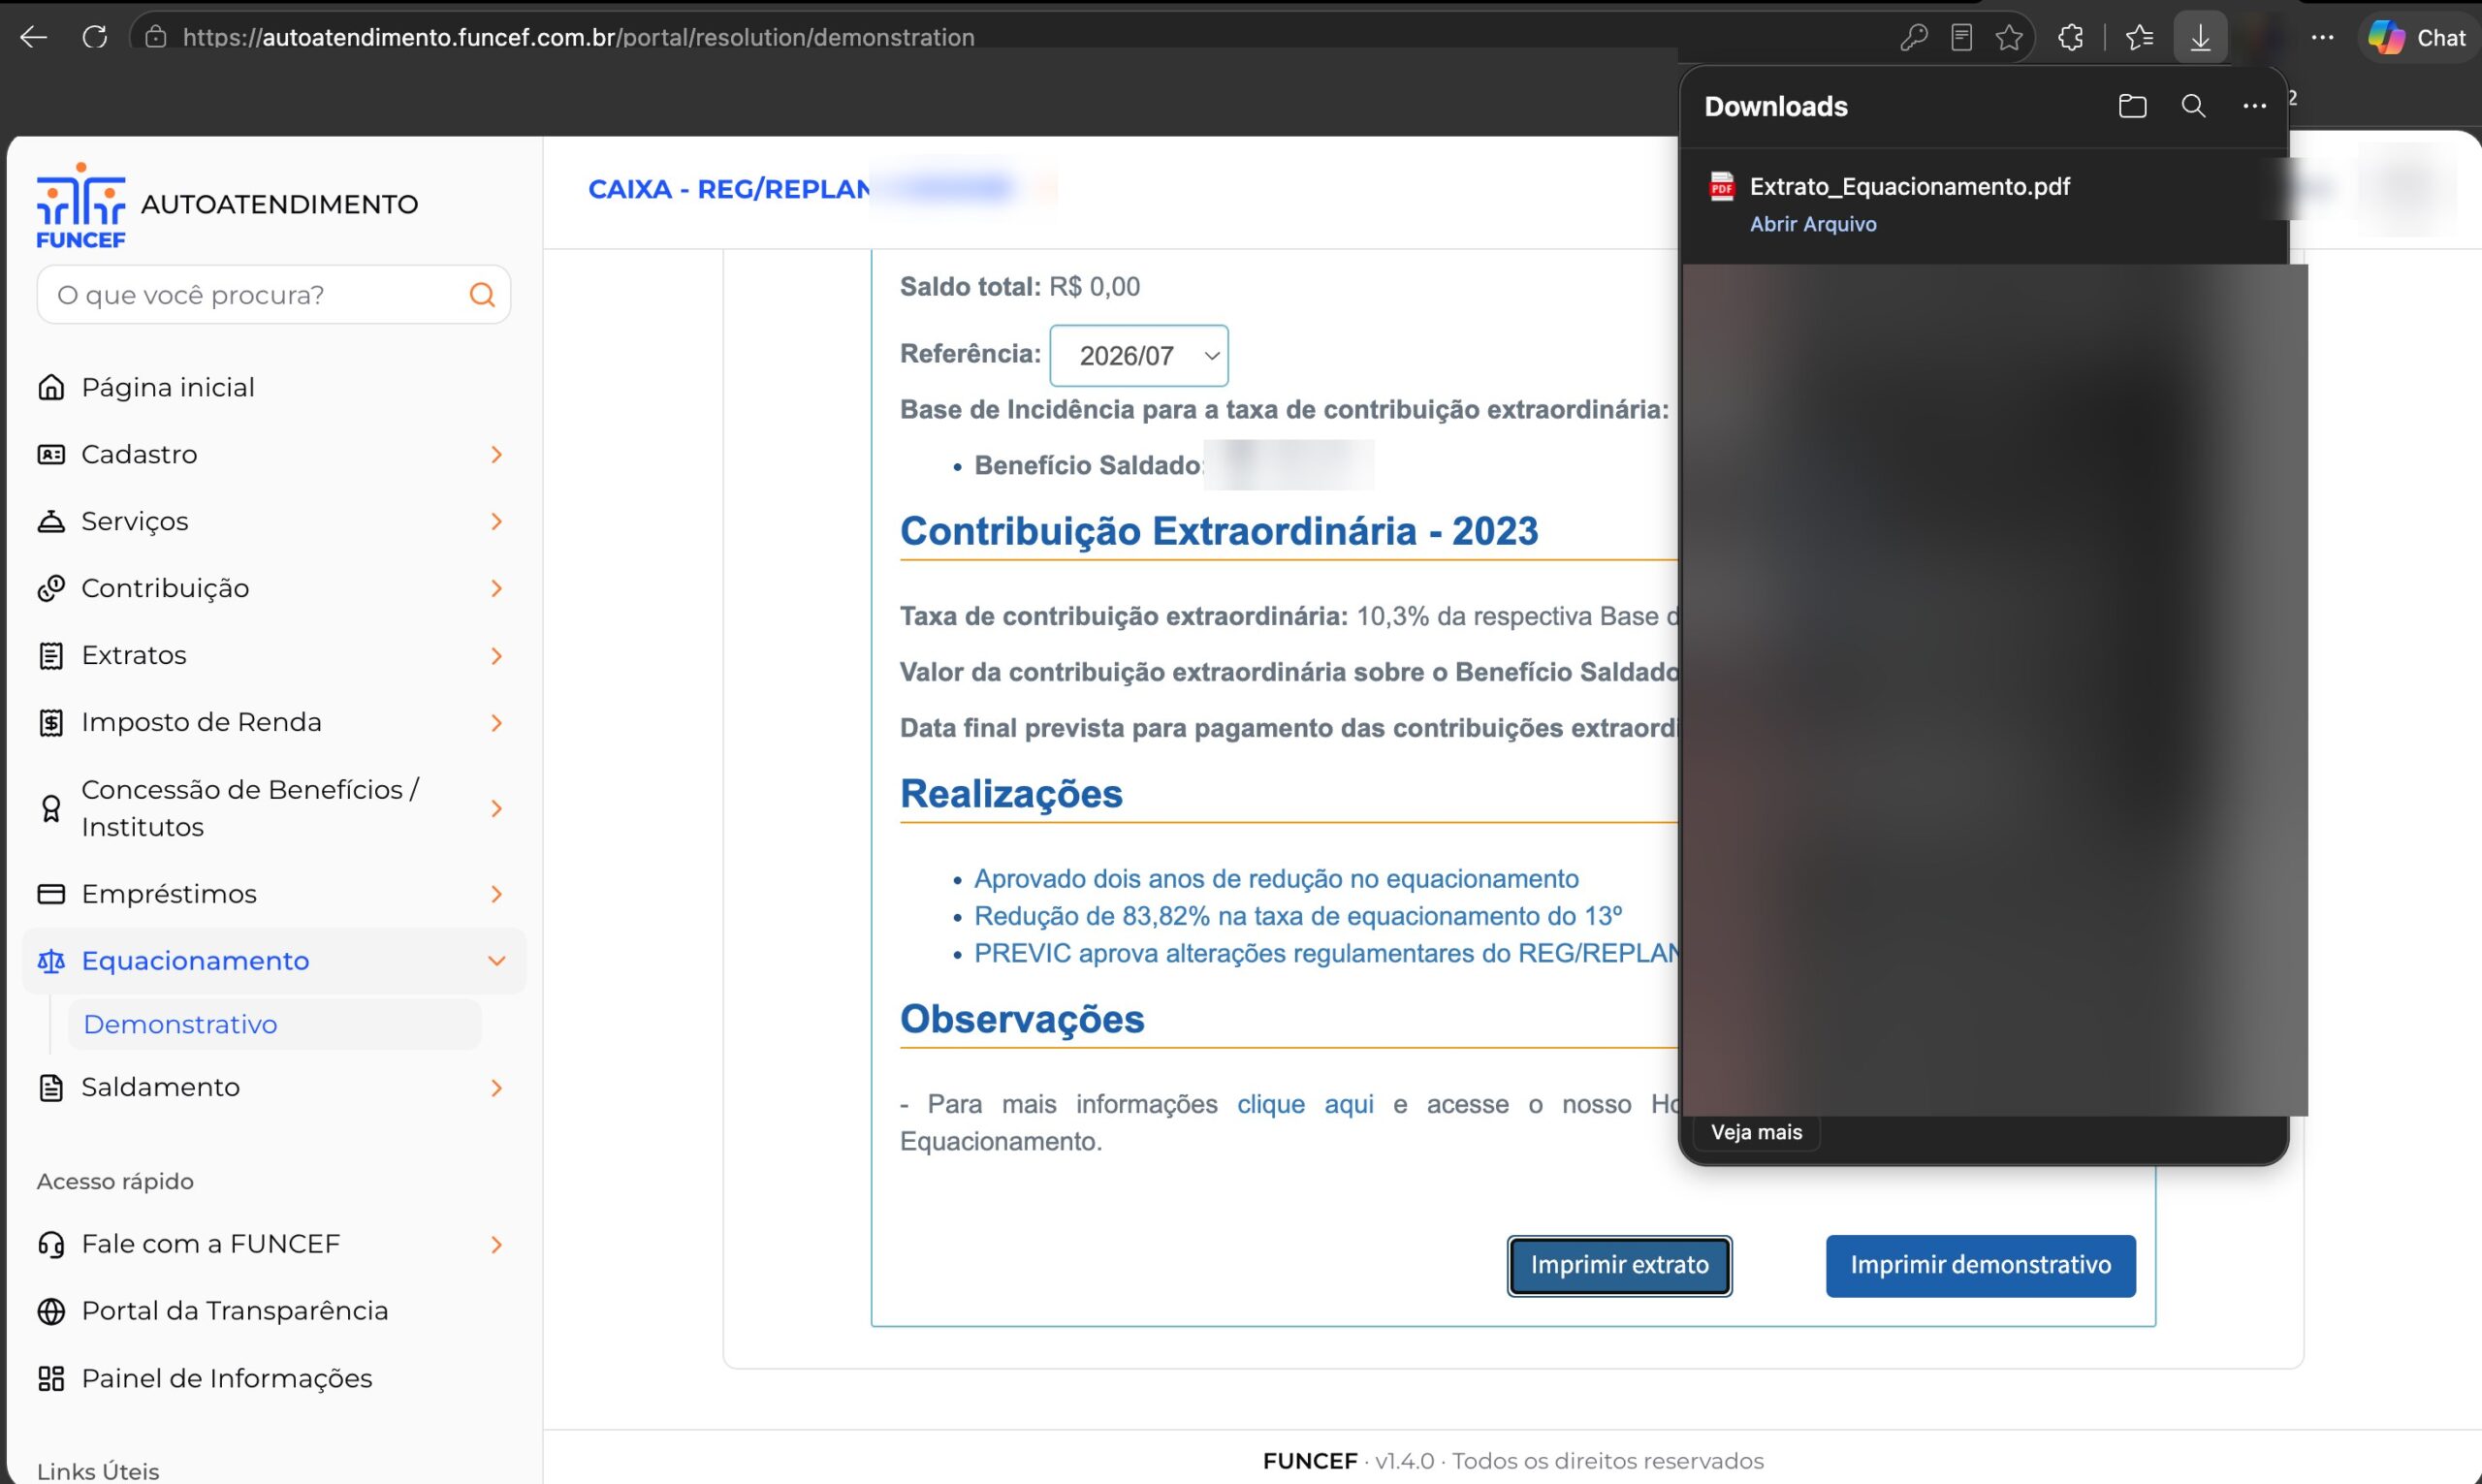Click the FUNCEF Autoatendimento logo
This screenshot has width=2482, height=1484.
(x=227, y=205)
